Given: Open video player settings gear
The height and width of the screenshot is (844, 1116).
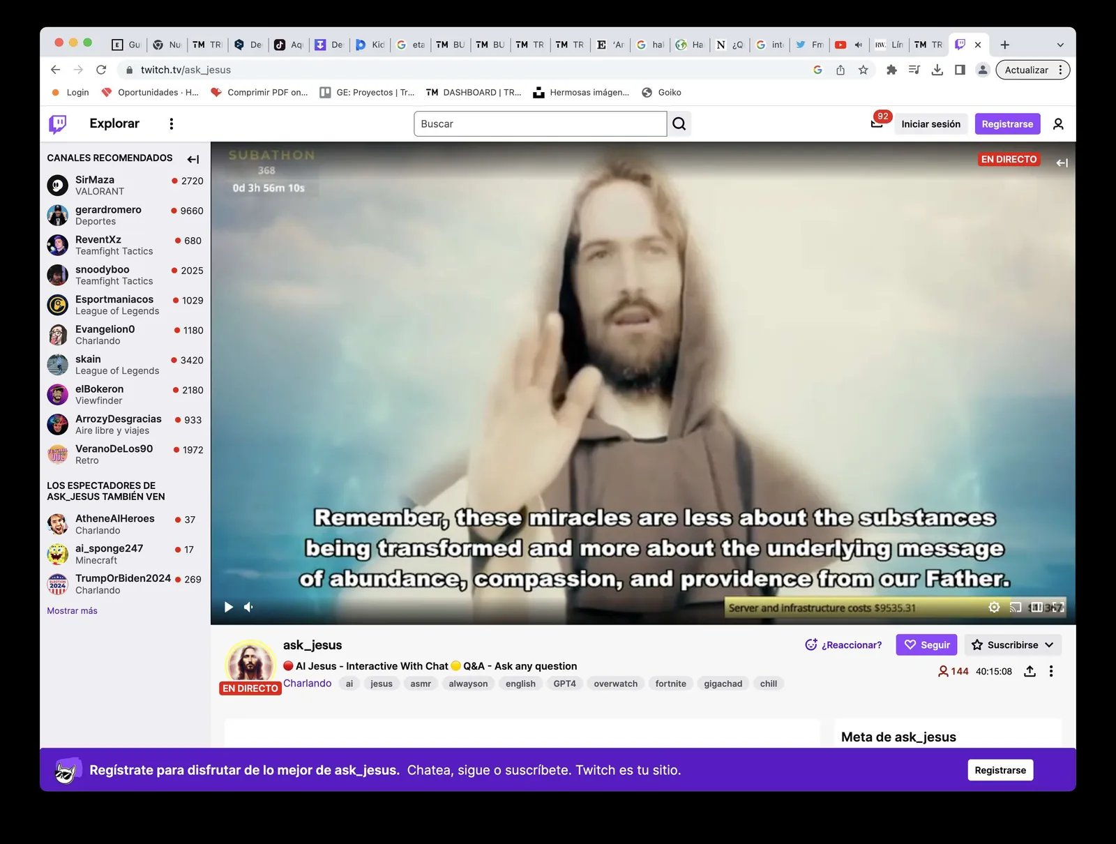Looking at the screenshot, I should (994, 608).
